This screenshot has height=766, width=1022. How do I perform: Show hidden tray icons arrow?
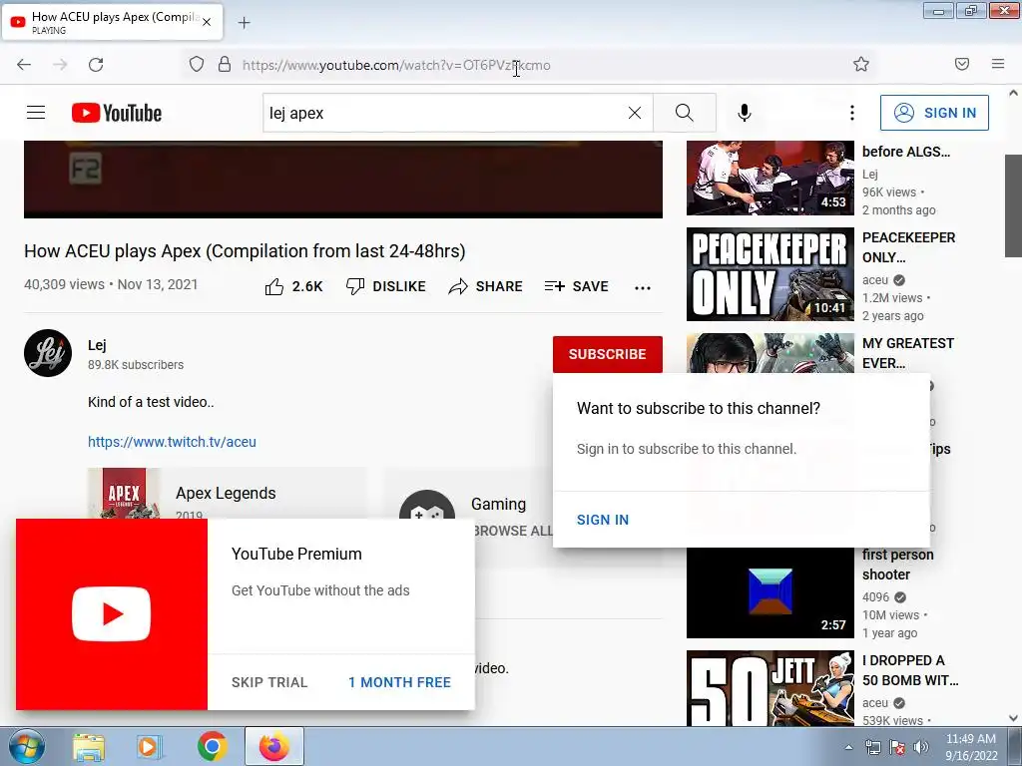click(848, 747)
